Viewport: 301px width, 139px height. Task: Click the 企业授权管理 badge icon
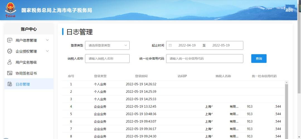point(9,51)
